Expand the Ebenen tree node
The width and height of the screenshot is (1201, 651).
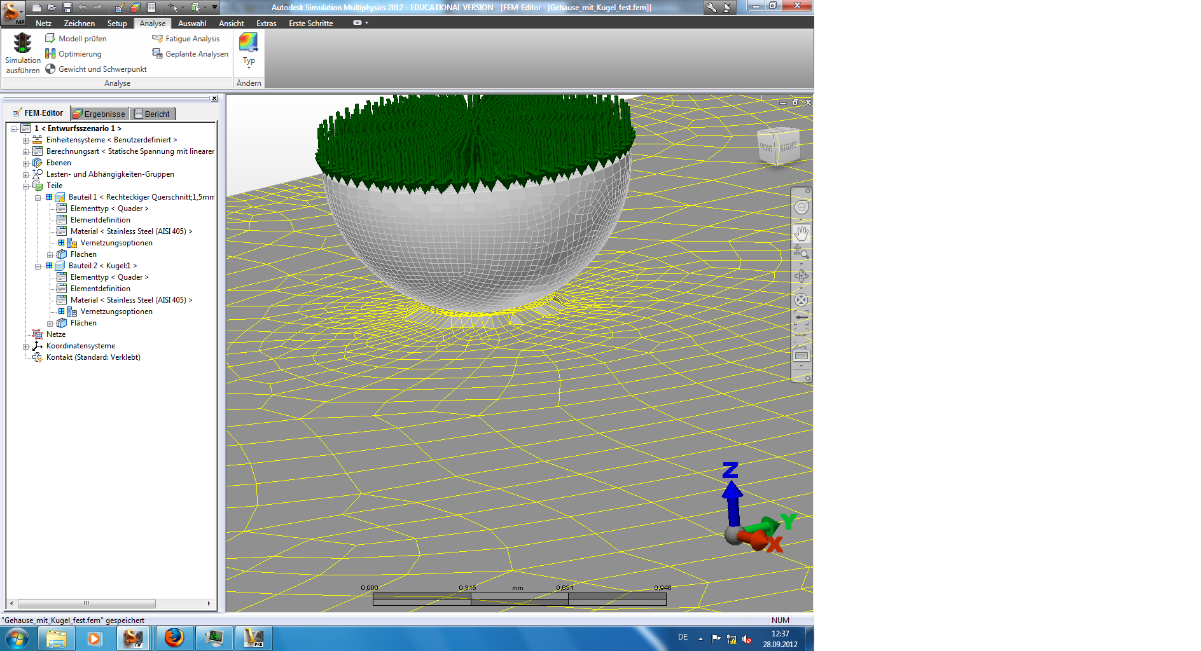tap(26, 163)
